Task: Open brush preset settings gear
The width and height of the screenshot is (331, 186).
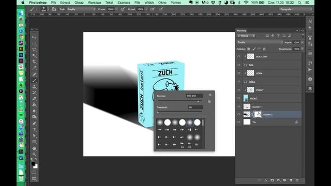Action: tap(210, 95)
